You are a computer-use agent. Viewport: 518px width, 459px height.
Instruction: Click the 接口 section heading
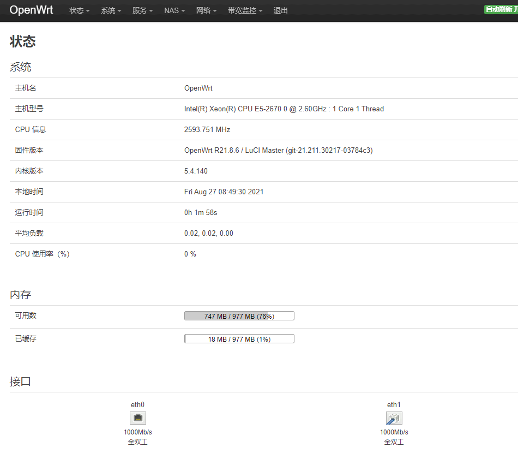click(20, 381)
